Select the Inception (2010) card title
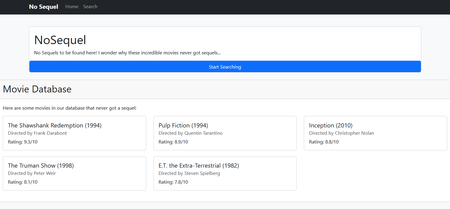The image size is (450, 209). point(330,125)
